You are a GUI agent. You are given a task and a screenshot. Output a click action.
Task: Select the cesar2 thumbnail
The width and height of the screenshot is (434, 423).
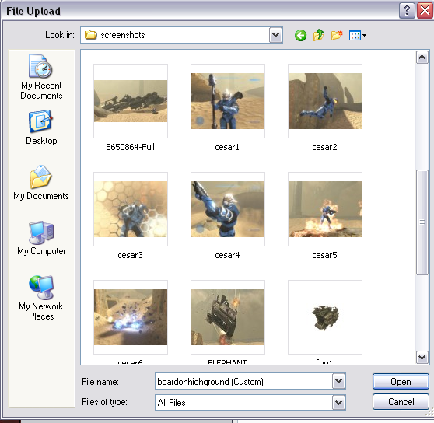tap(325, 101)
